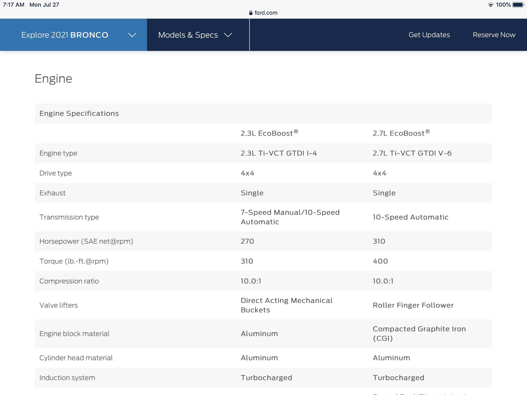Screen dimensions: 527x395
Task: Click the Reserve Now link
Action: click(494, 35)
